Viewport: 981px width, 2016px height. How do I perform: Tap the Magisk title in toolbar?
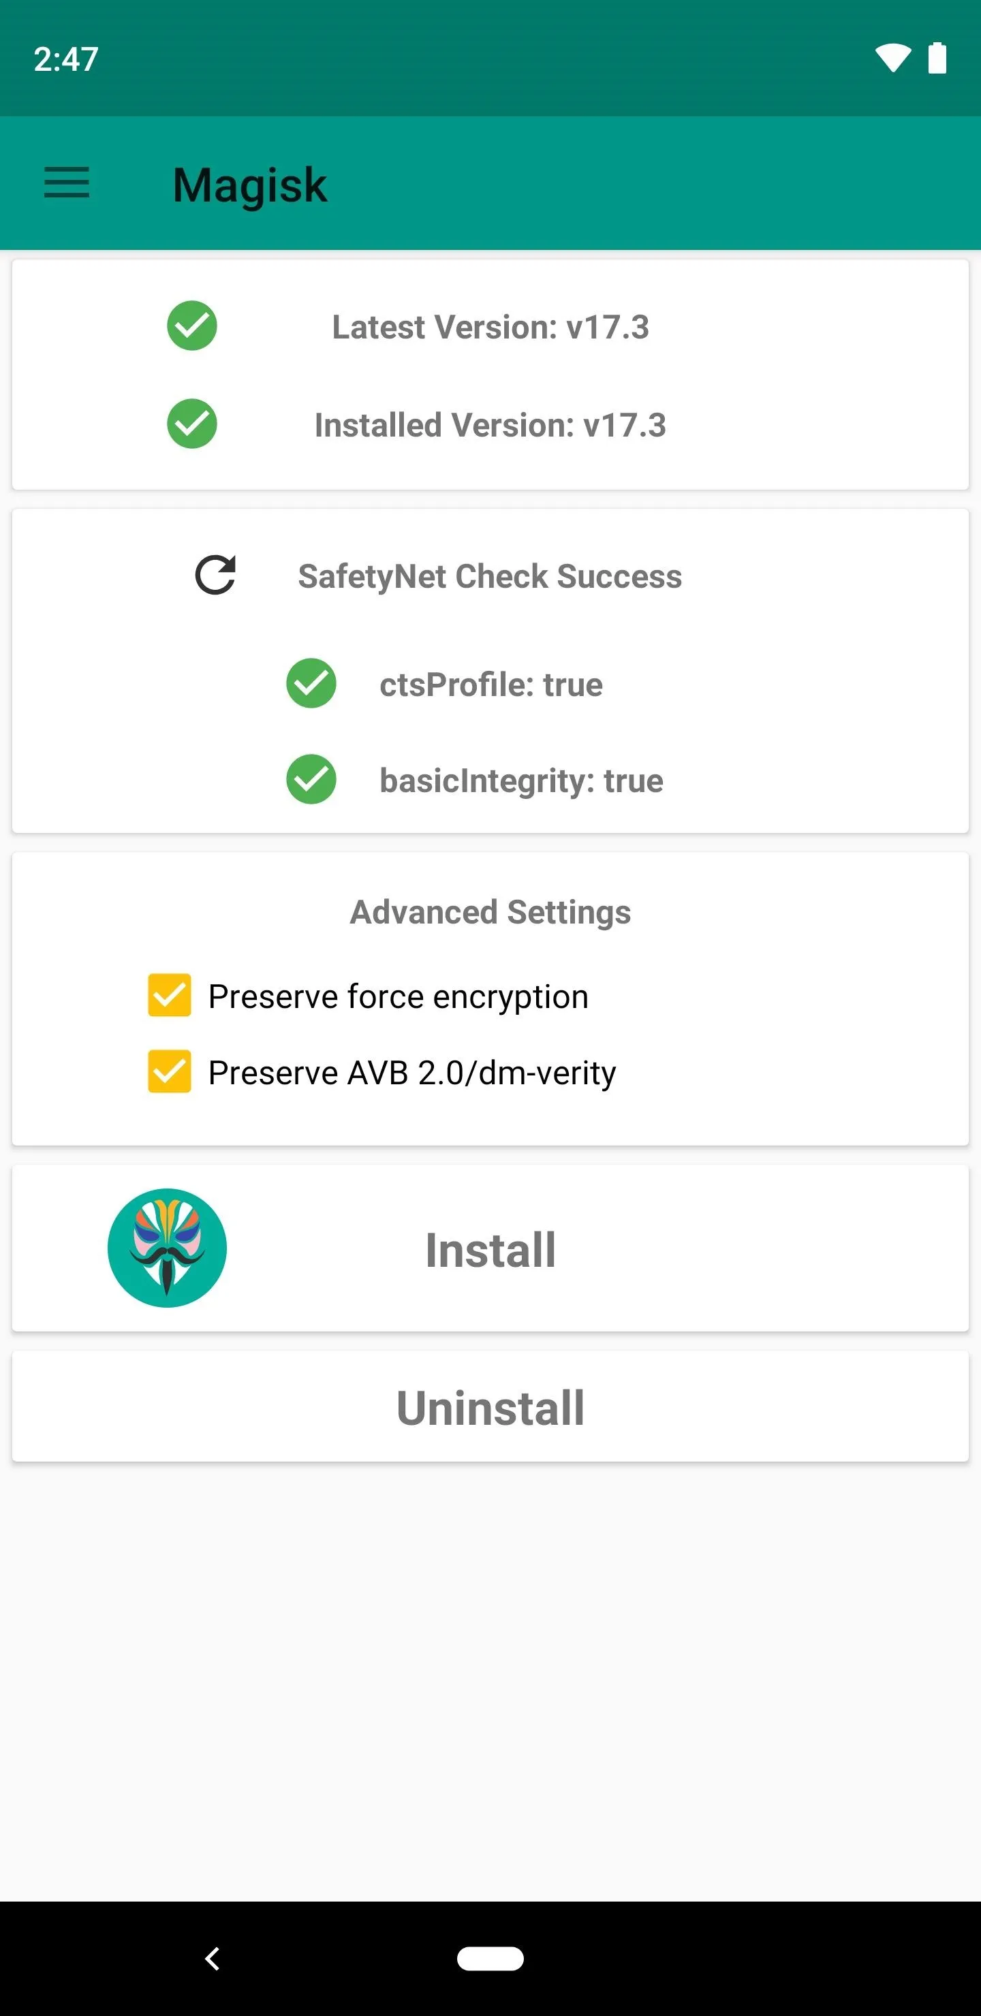pyautogui.click(x=250, y=185)
